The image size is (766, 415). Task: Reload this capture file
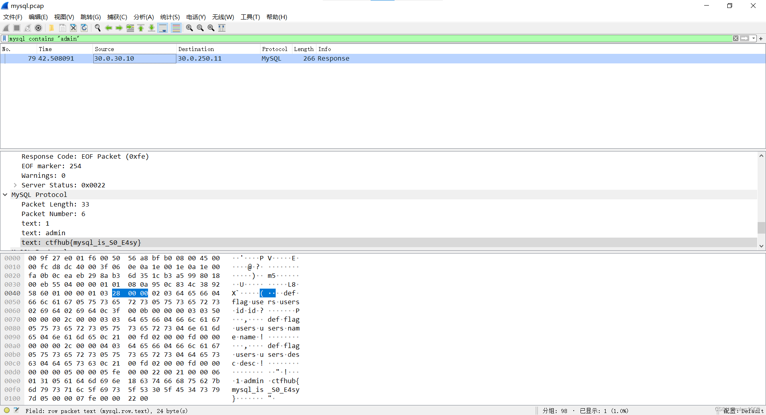(84, 28)
